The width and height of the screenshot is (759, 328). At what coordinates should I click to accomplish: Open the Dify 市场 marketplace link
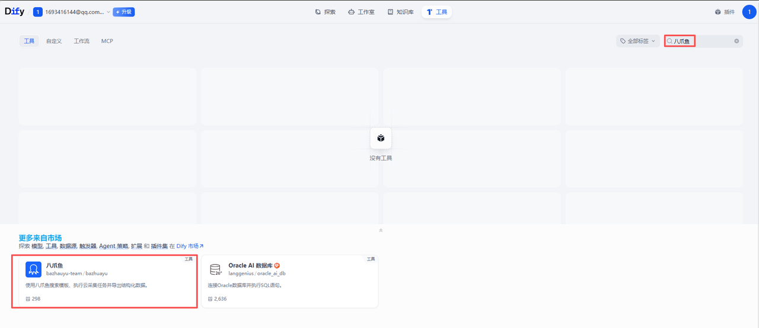pos(190,246)
